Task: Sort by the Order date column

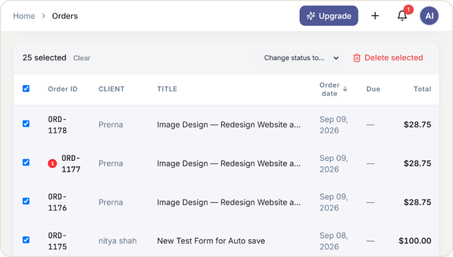Action: (x=333, y=89)
